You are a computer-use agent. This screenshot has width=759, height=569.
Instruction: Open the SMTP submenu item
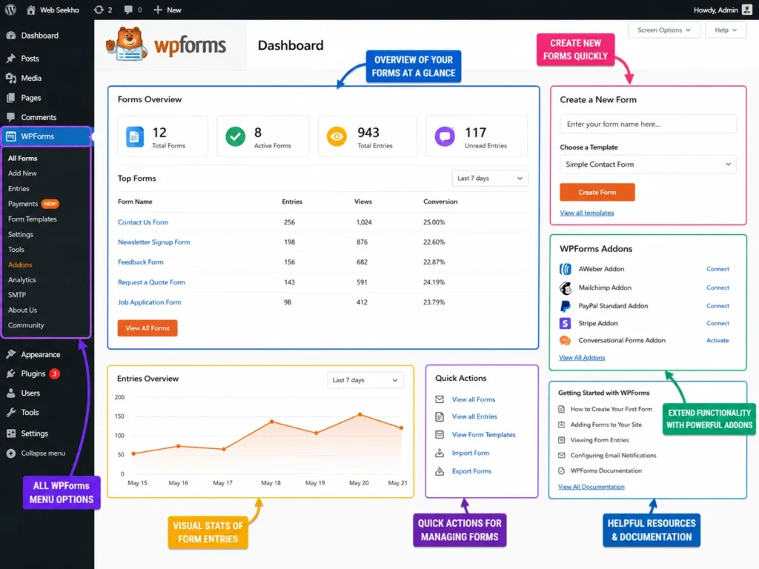point(17,295)
